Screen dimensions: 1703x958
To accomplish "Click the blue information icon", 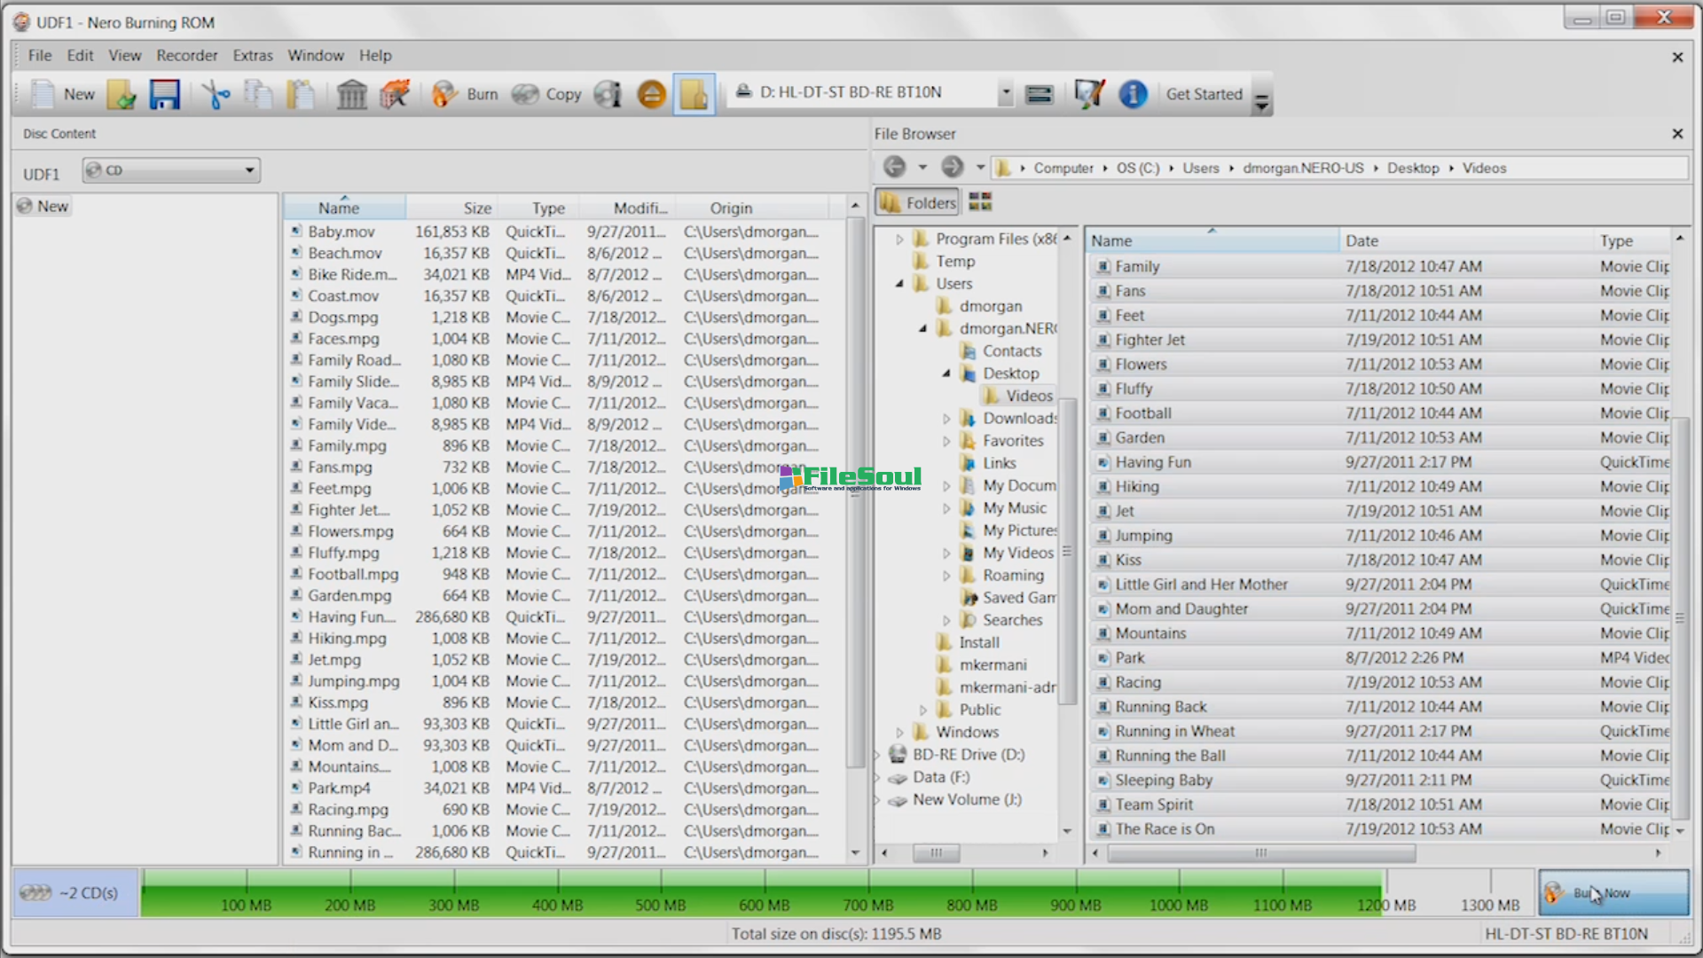I will point(1133,94).
